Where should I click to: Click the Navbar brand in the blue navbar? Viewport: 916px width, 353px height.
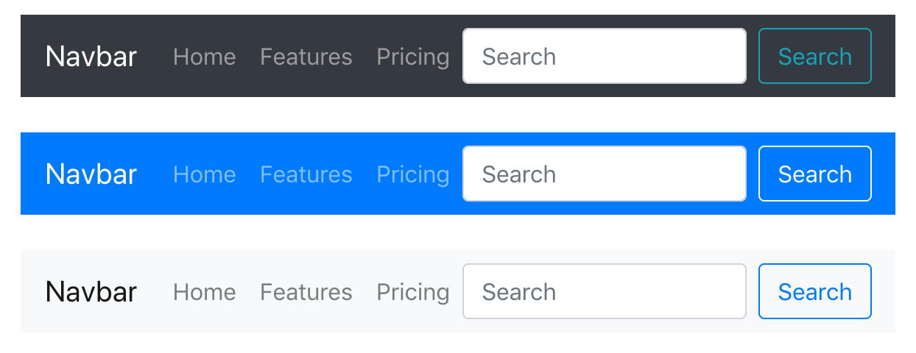(x=91, y=174)
